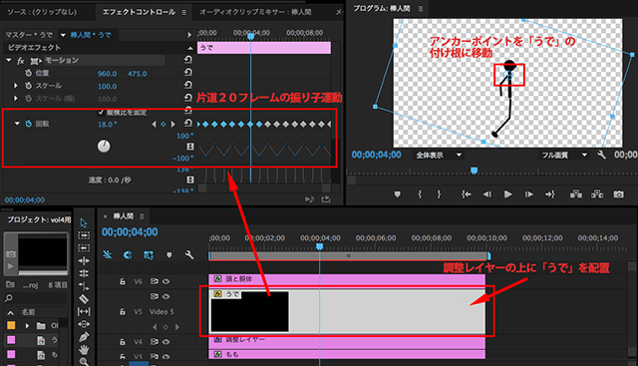Click Export Frame camera in Program monitor
The image size is (638, 366).
[618, 194]
